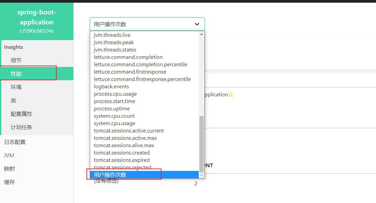Open 计划任务 from the sidebar

click(21, 127)
